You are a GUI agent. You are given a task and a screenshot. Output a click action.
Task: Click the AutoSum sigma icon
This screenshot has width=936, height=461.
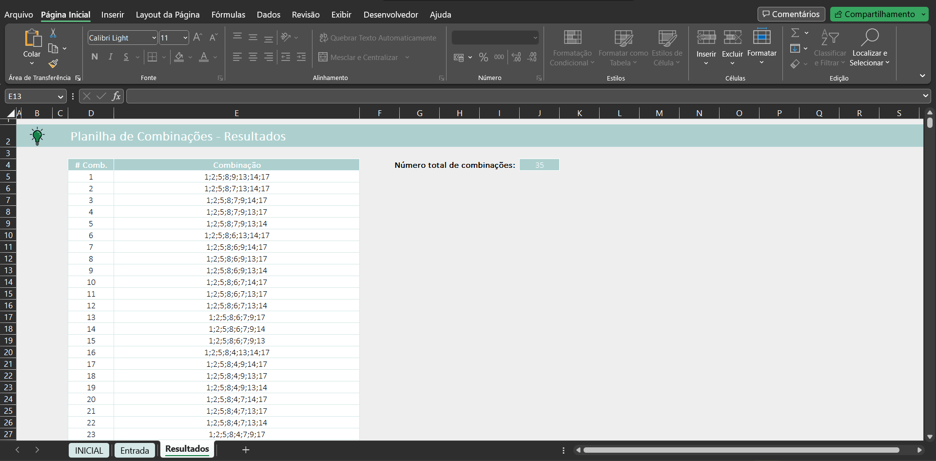tap(796, 33)
